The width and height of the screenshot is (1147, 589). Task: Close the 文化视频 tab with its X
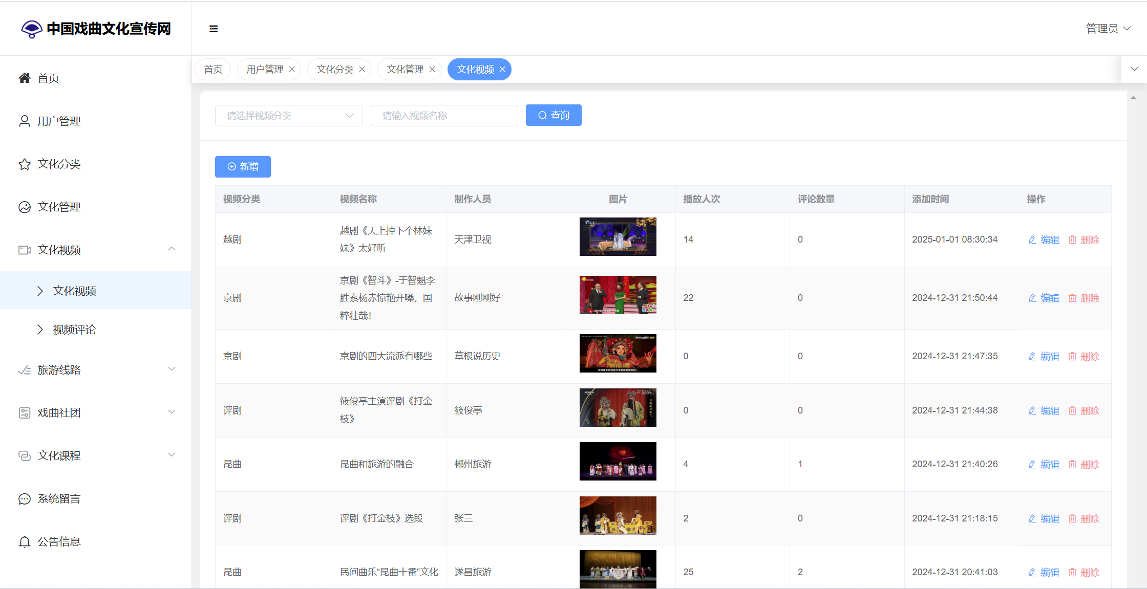pyautogui.click(x=502, y=70)
